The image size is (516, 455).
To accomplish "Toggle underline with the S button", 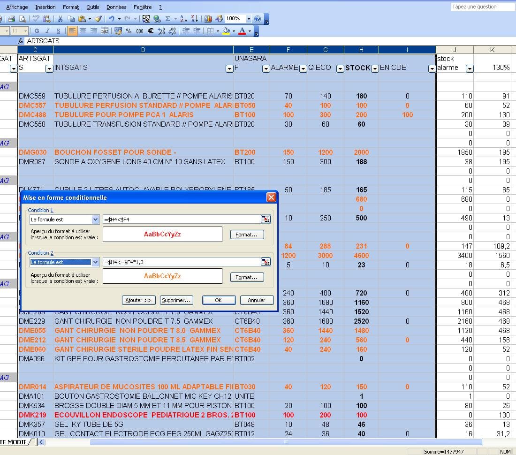I will (57, 31).
